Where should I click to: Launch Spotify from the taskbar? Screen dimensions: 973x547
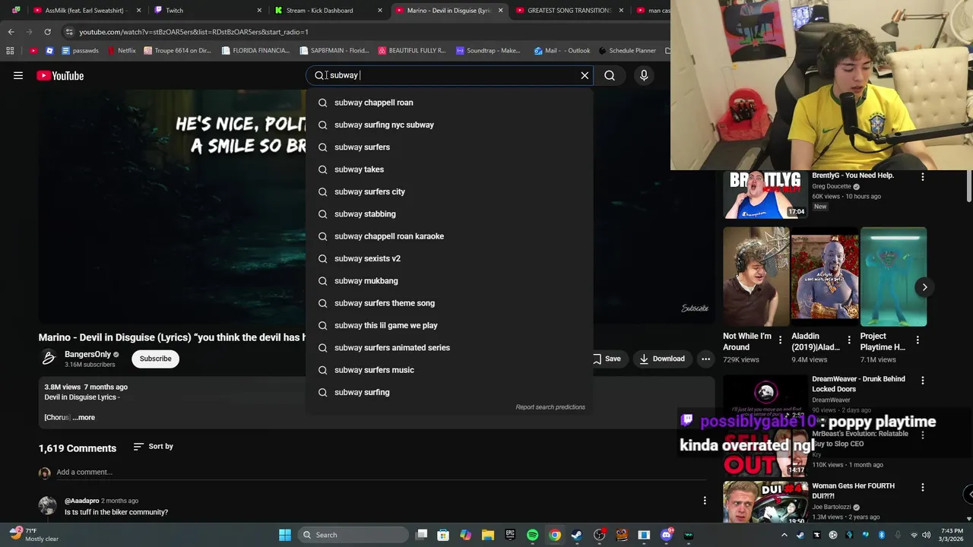coord(532,535)
